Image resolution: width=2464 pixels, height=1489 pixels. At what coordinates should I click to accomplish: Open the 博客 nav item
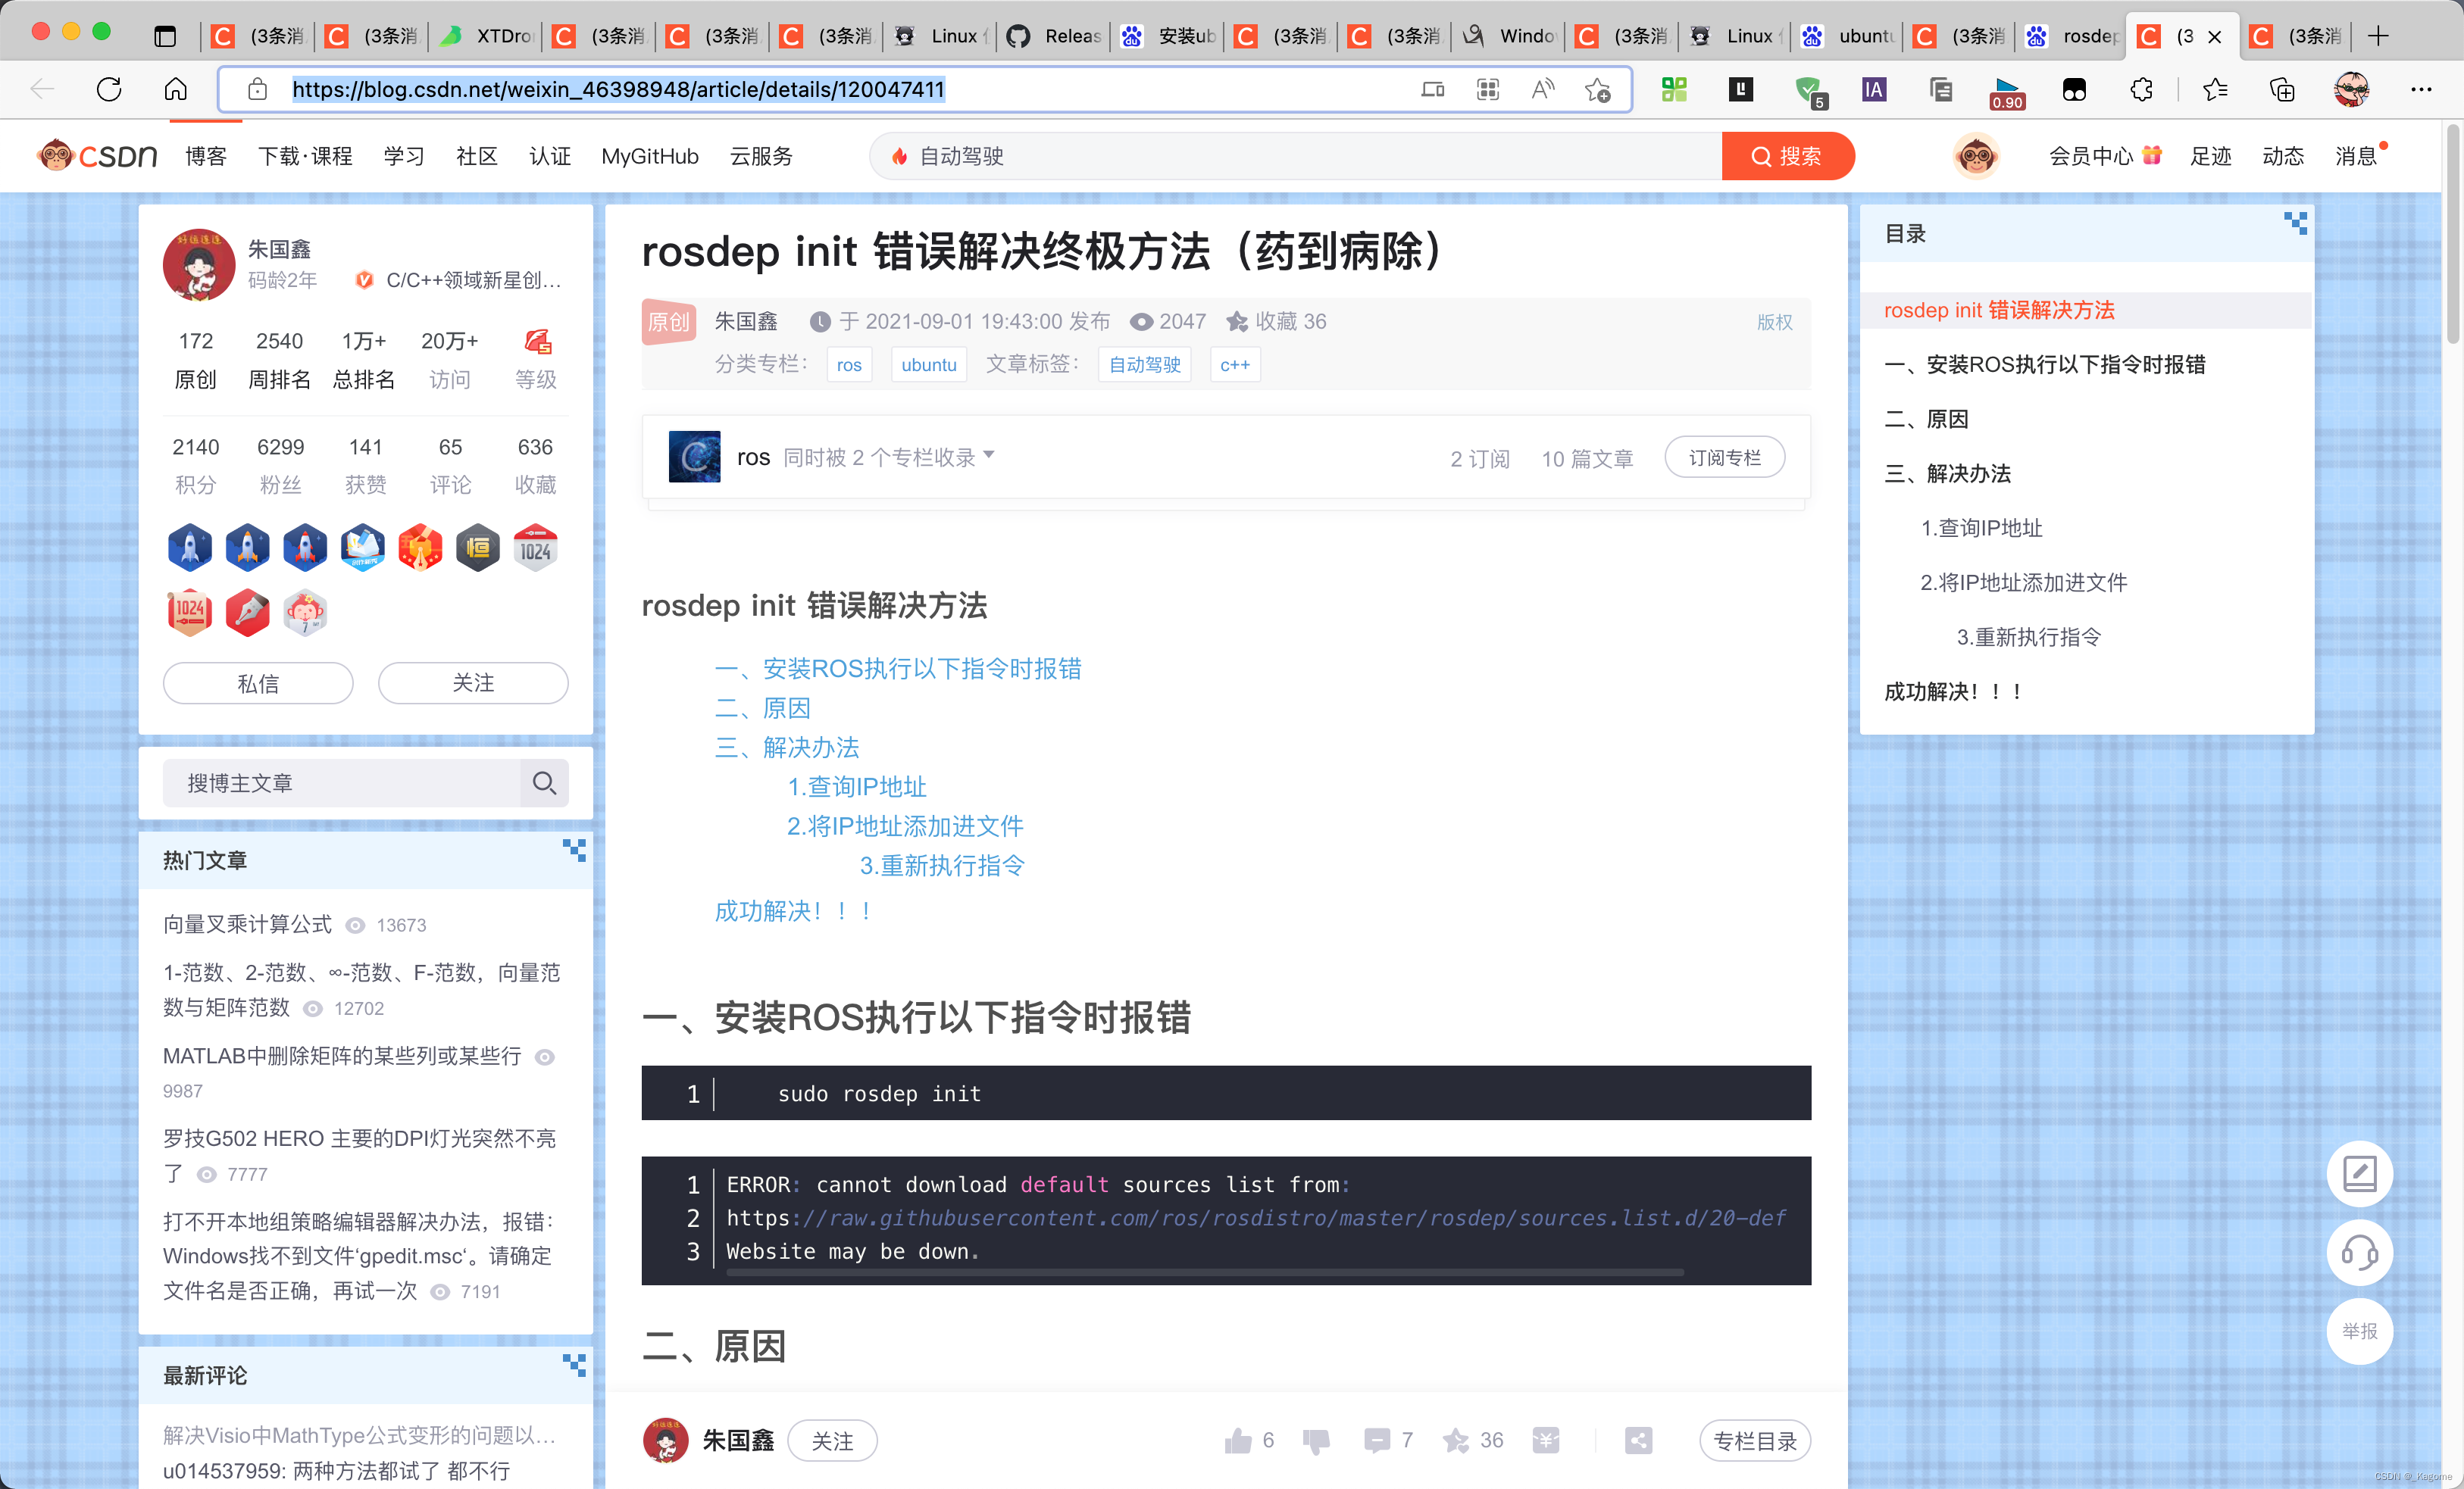[x=206, y=156]
